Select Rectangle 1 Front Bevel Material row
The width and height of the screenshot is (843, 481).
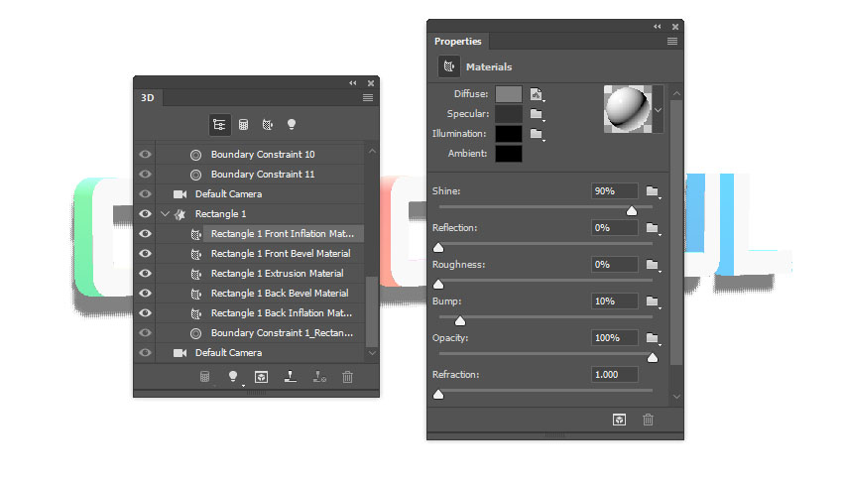click(260, 254)
